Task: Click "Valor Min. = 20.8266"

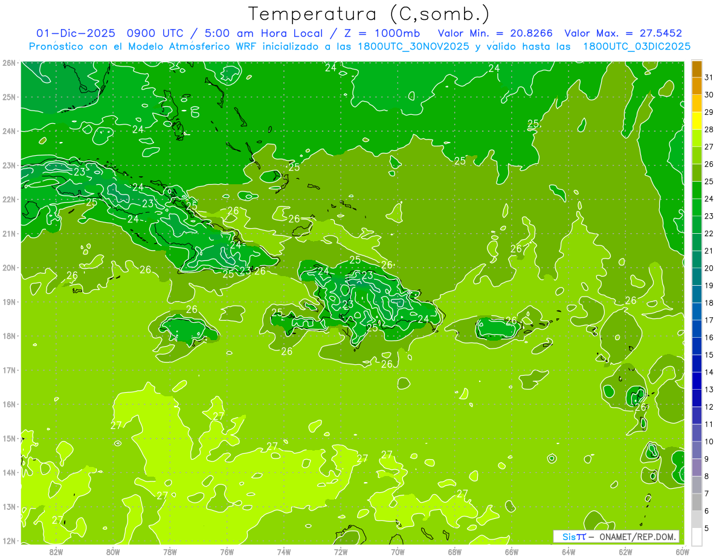Action: click(x=495, y=33)
